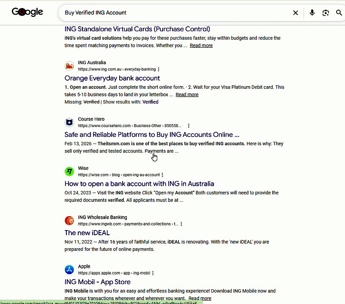Open ING Mobil - App Store result

tap(98, 282)
